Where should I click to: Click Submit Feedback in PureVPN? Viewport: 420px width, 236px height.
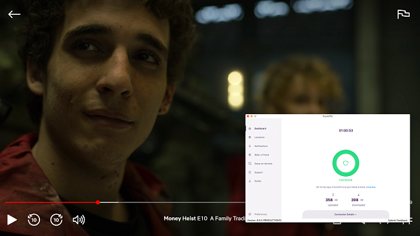tap(398, 221)
